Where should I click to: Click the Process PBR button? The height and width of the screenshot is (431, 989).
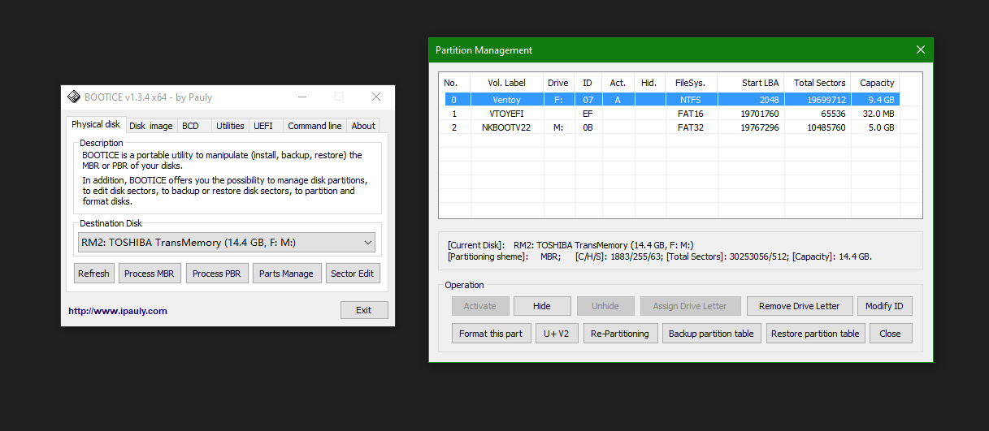click(216, 274)
